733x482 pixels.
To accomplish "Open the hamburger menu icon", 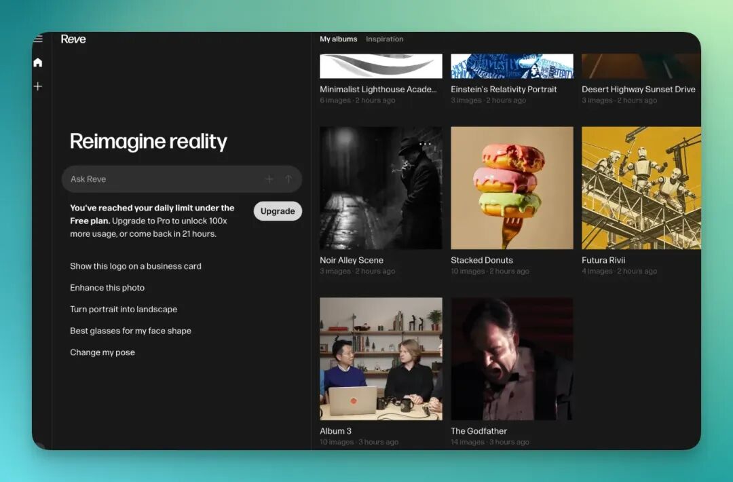I will (x=38, y=39).
